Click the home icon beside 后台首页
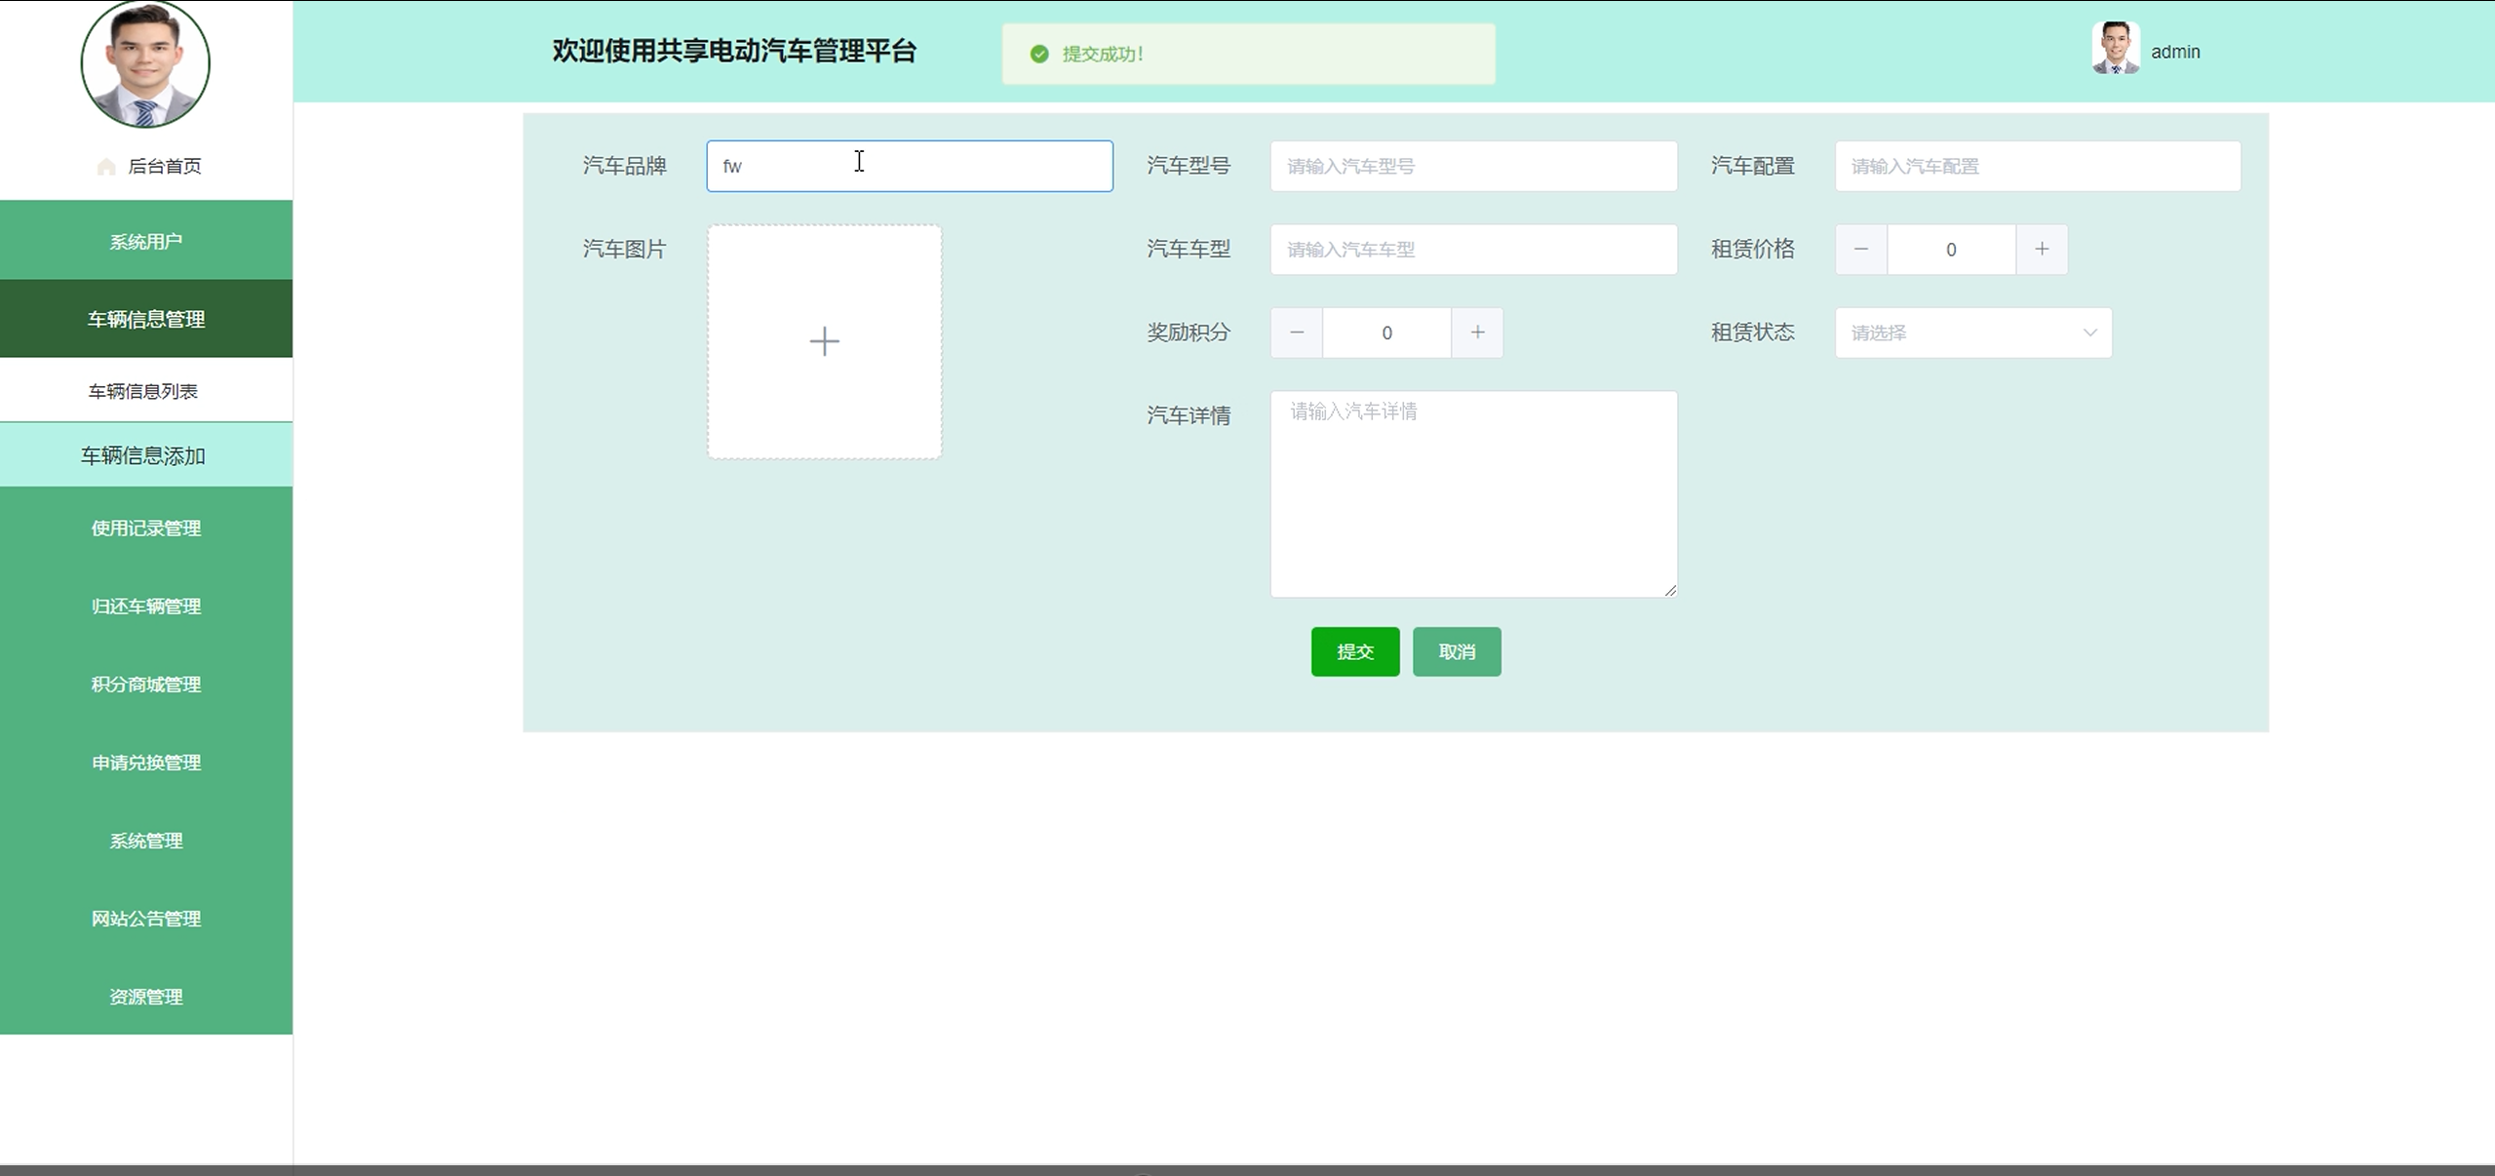Screen dimensions: 2495x1176 click(106, 167)
